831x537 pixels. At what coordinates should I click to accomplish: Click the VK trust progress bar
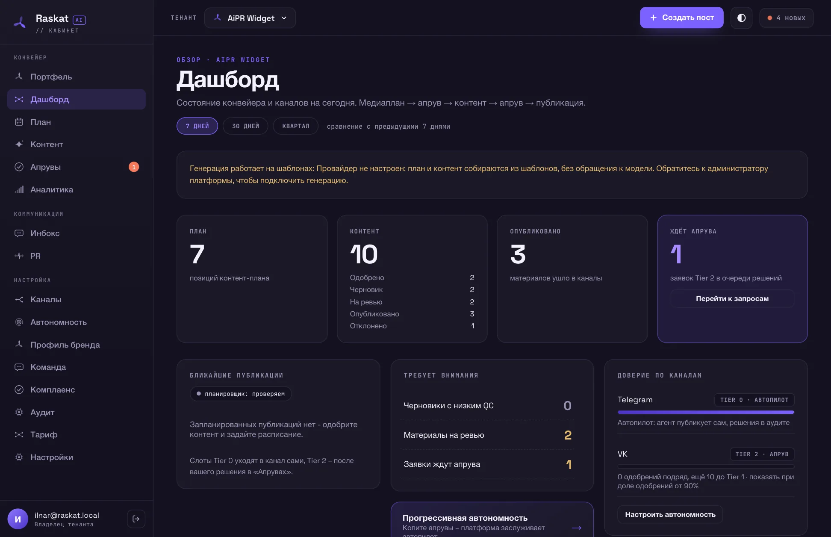tap(706, 466)
